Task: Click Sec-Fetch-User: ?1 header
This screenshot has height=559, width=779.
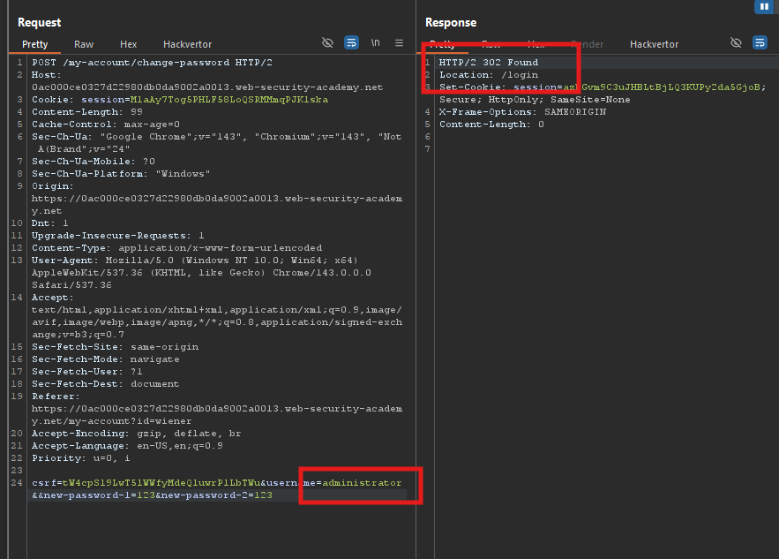Action: pyautogui.click(x=87, y=372)
